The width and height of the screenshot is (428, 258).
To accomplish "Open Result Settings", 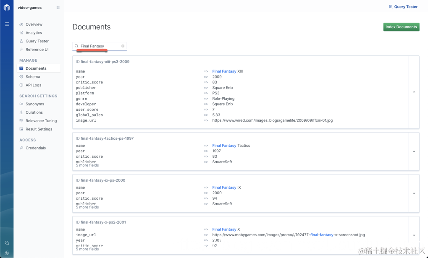I will (x=39, y=129).
